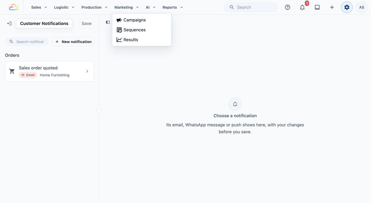371x203 pixels.
Task: Expand the AI menu
Action: coord(151,7)
